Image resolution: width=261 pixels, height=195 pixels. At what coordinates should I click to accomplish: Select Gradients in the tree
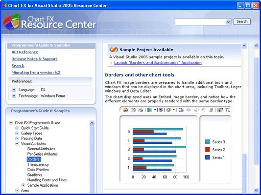coord(35,175)
